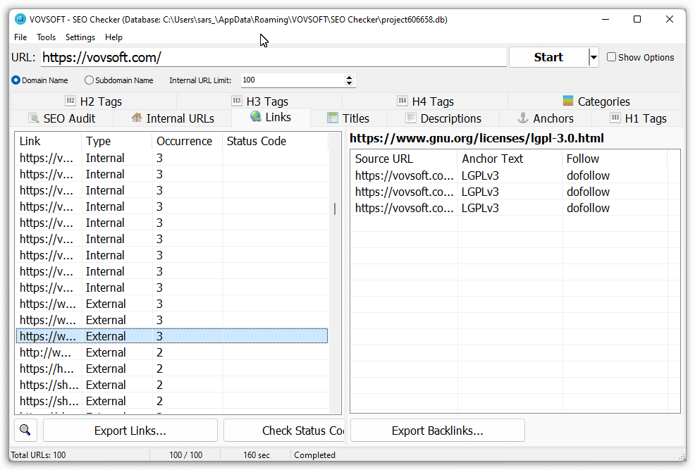Expand the Start button dropdown arrow
The height and width of the screenshot is (470, 695).
pyautogui.click(x=593, y=57)
